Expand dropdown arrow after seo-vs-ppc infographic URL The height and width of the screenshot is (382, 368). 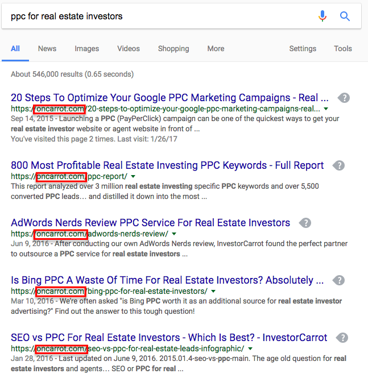point(250,349)
